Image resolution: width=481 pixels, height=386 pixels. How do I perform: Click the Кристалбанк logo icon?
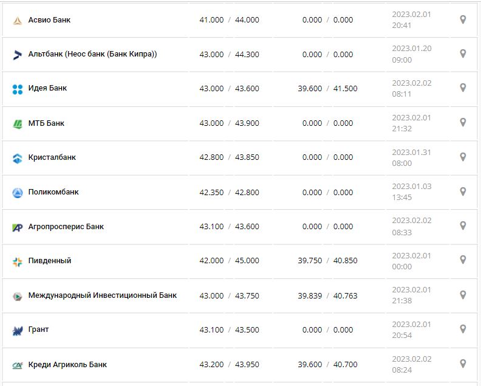pyautogui.click(x=17, y=158)
